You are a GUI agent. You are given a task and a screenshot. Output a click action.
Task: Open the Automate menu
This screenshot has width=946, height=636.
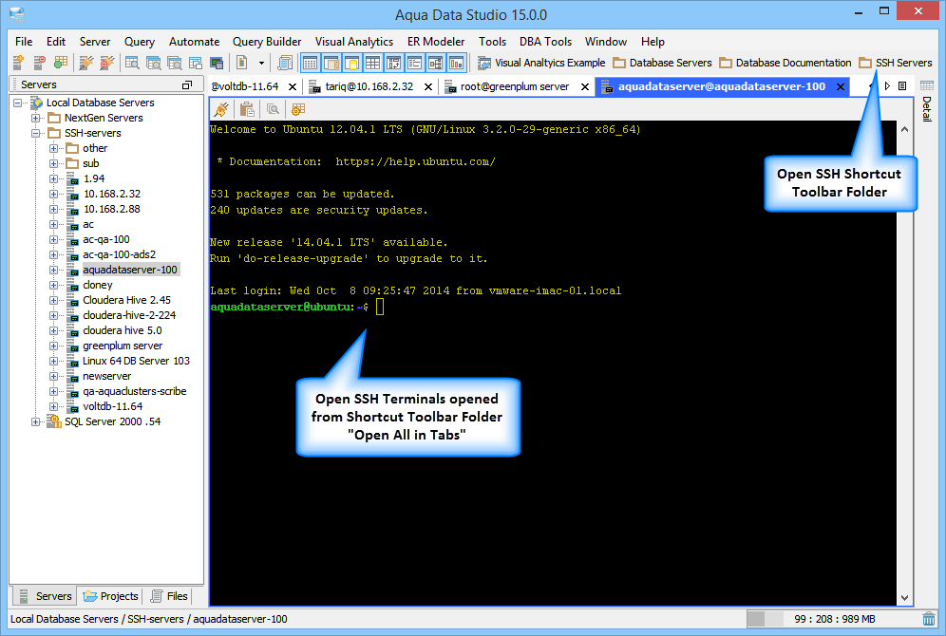[195, 42]
